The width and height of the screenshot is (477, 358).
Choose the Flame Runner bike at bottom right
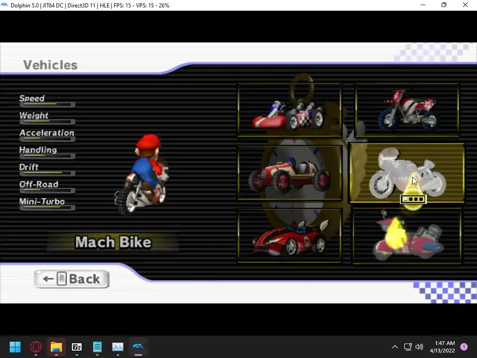(x=407, y=236)
